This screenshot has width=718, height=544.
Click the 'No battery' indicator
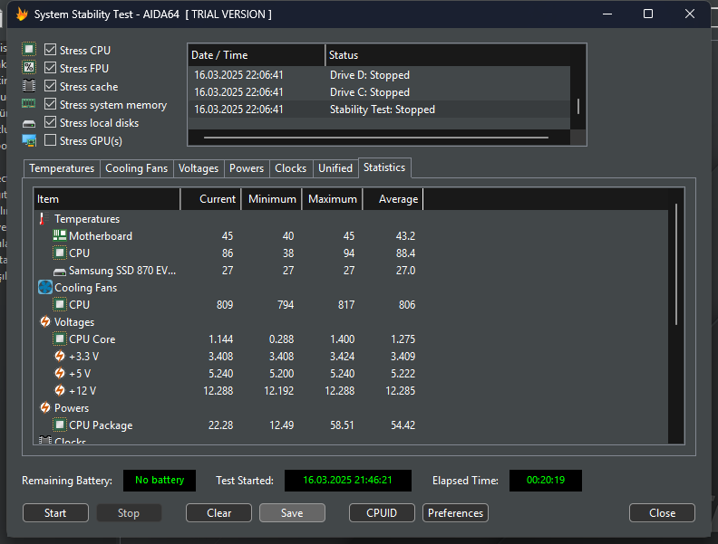[160, 480]
